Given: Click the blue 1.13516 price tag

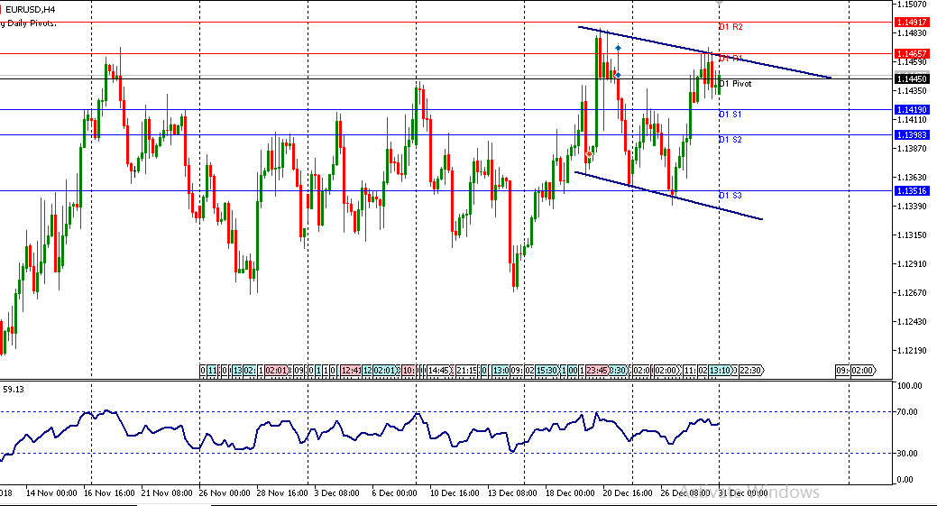Looking at the screenshot, I should point(913,190).
